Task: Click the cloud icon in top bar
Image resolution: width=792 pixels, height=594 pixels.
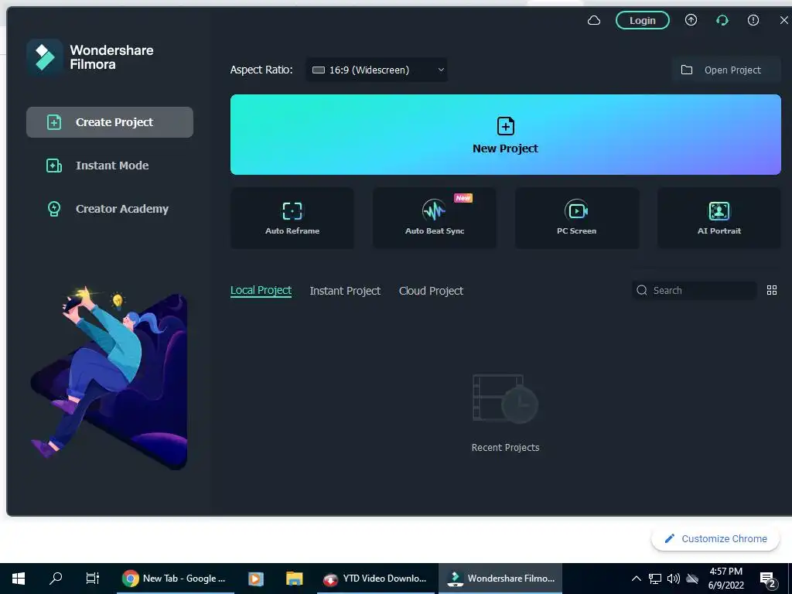Action: tap(594, 20)
